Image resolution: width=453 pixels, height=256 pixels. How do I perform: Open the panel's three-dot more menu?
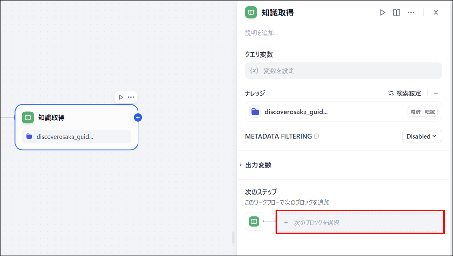pyautogui.click(x=411, y=13)
